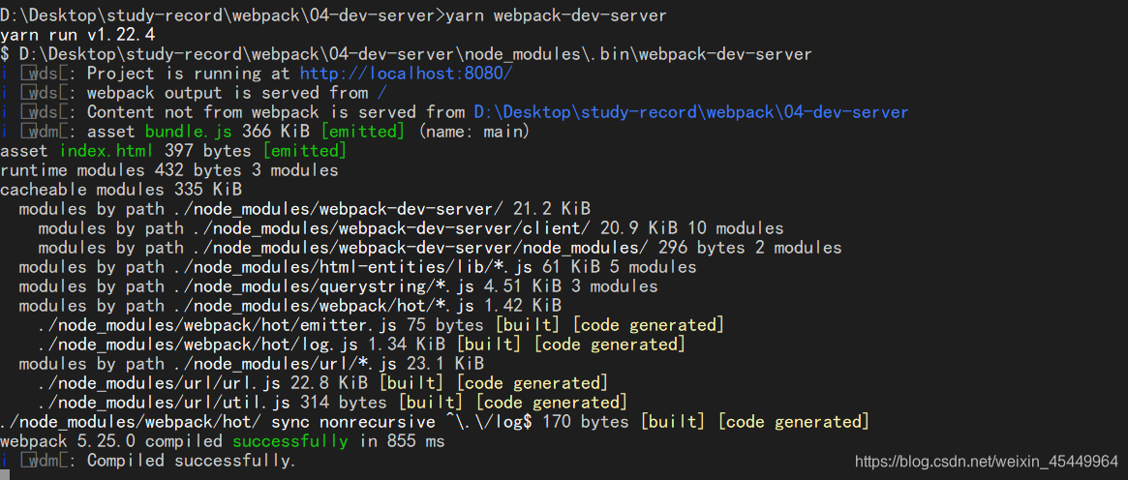Viewport: 1128px width, 480px height.
Task: Click the 'sync nonrecursive' 170 bytes line
Action: click(435, 422)
